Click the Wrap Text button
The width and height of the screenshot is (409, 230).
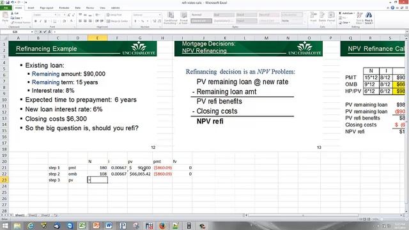(114, 15)
